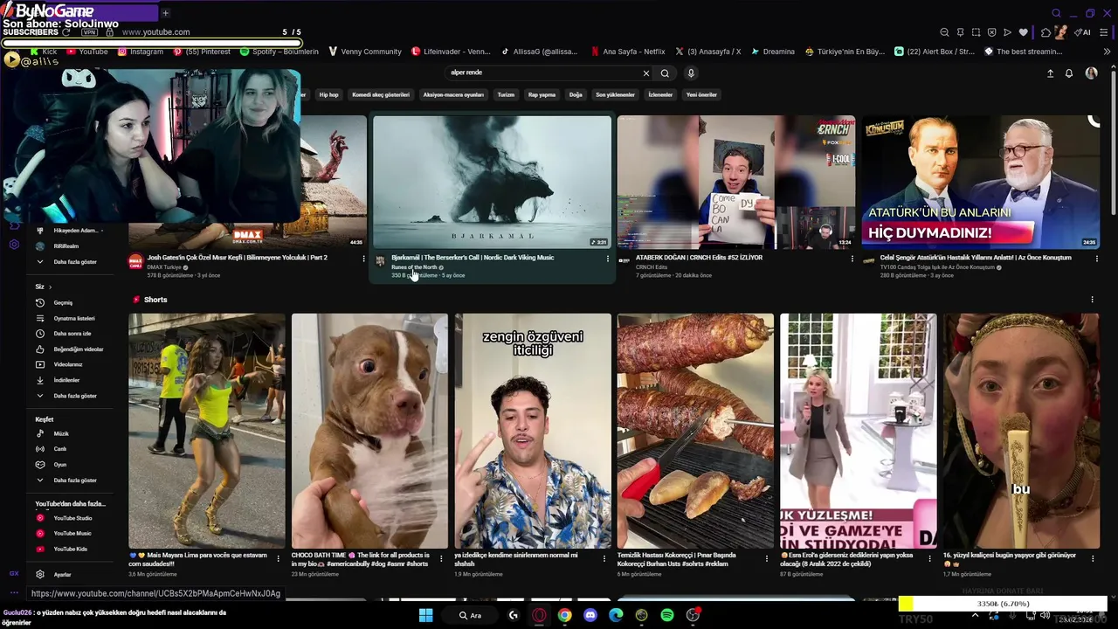Open Windows Start menu

pyautogui.click(x=425, y=615)
